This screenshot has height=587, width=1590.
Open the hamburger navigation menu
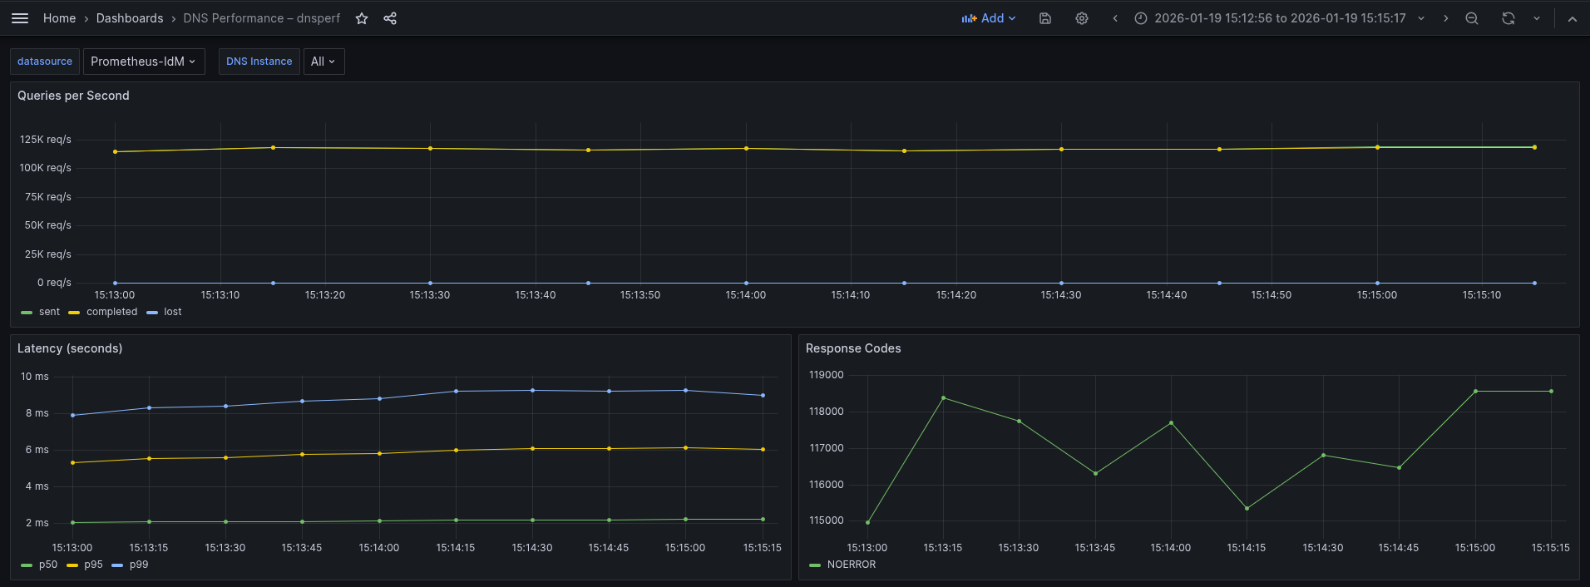pyautogui.click(x=20, y=18)
